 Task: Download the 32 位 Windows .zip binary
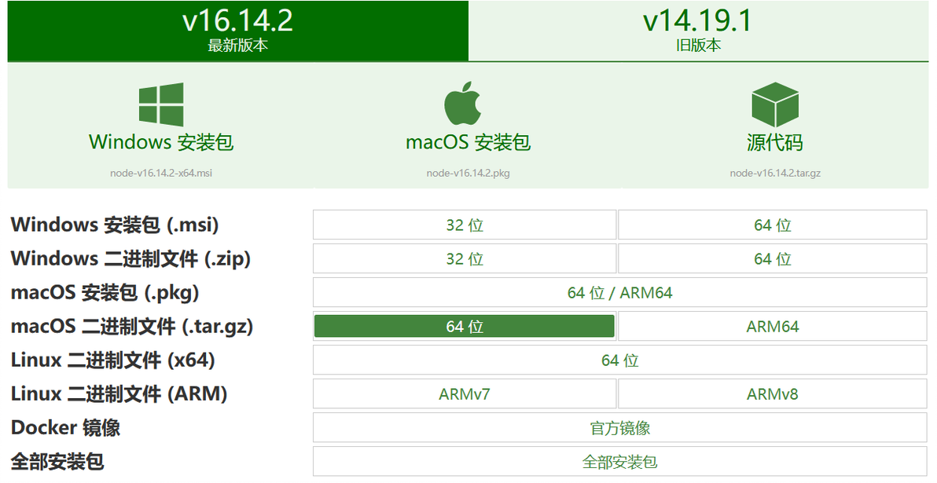pos(465,259)
